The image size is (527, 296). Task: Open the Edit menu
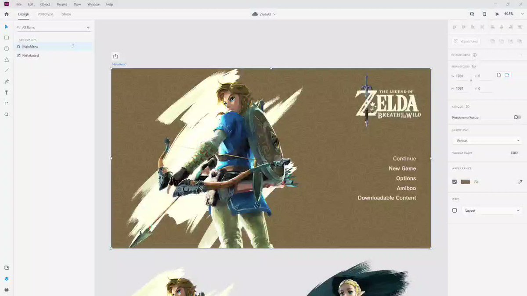31,4
